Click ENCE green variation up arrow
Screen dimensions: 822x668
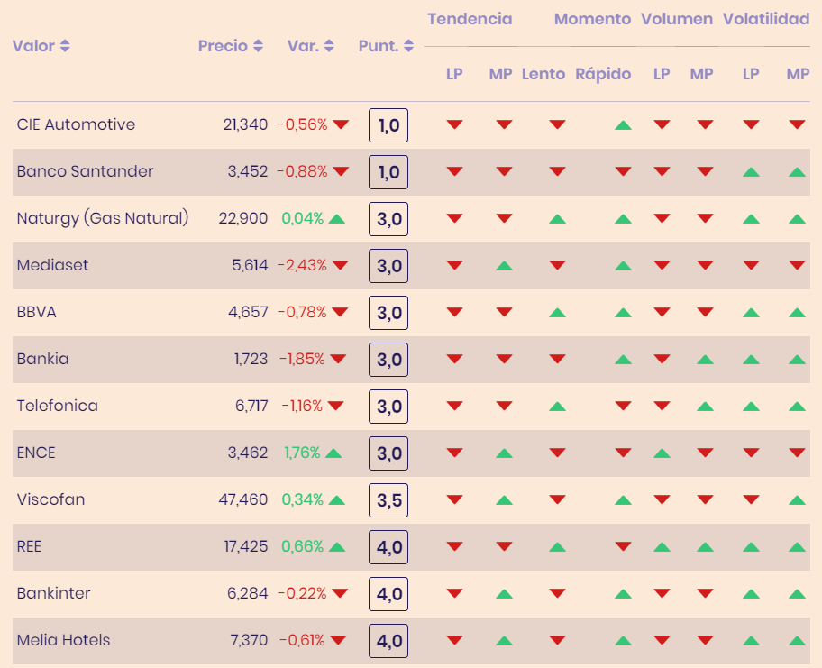(x=333, y=453)
